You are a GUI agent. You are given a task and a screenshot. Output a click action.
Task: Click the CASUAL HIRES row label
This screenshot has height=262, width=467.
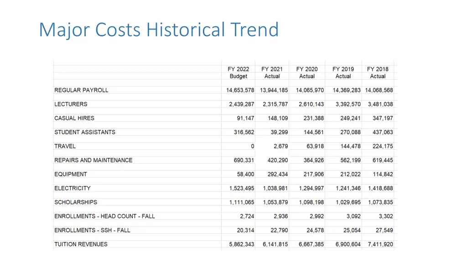point(74,118)
